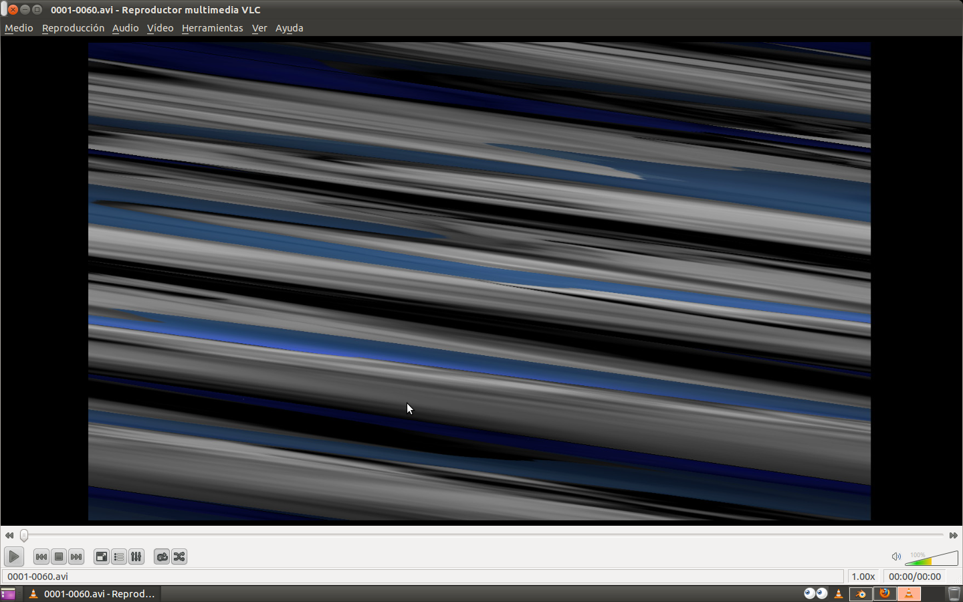Click the middle of the seek bar
The height and width of the screenshot is (602, 963).
tap(482, 535)
